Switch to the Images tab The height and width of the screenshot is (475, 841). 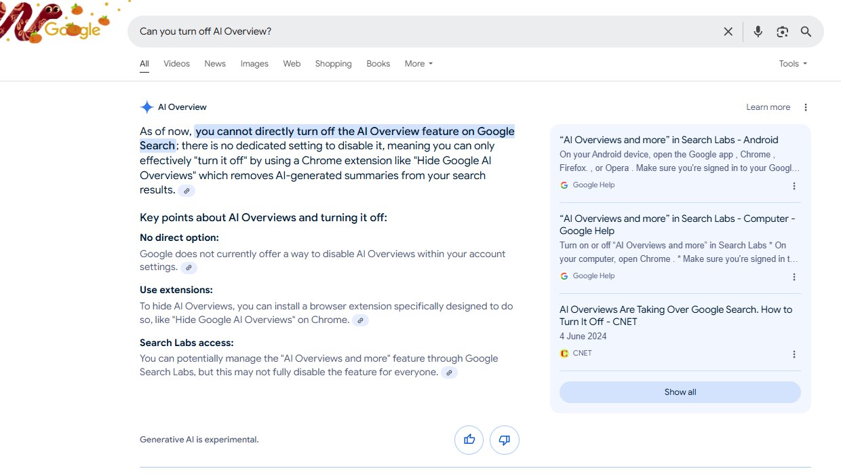click(x=254, y=63)
